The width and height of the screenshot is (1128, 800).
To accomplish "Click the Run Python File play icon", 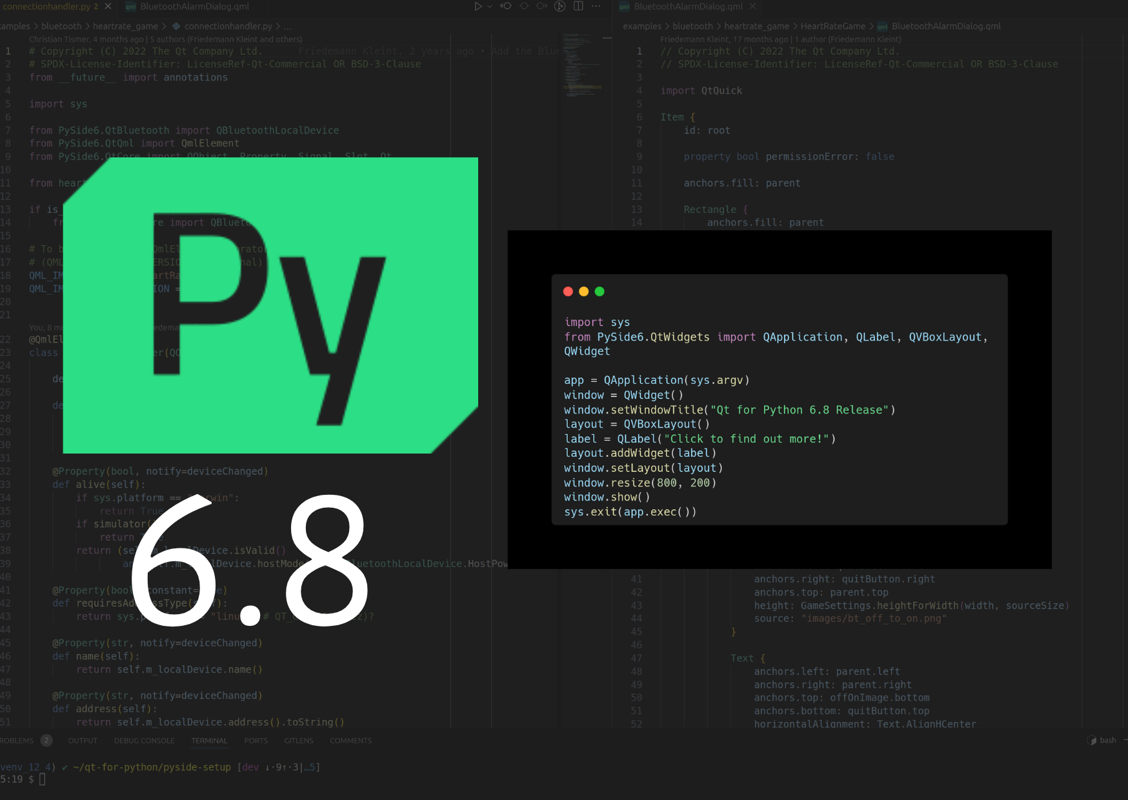I will click(478, 6).
